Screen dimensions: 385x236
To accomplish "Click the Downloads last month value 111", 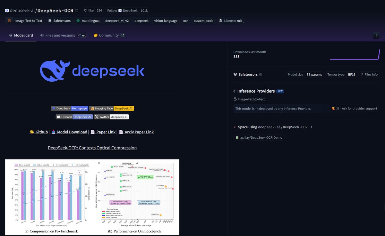I will click(x=236, y=56).
